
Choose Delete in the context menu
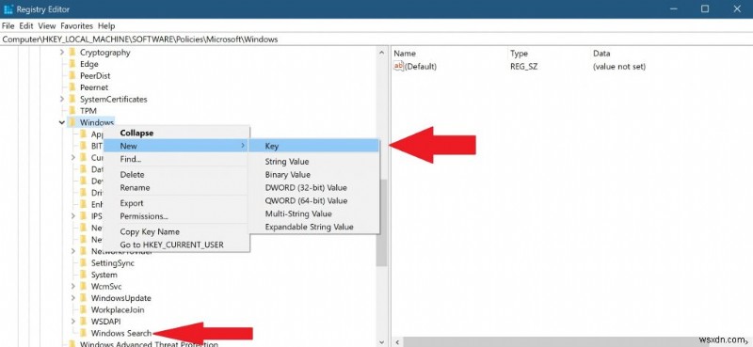[177, 175]
